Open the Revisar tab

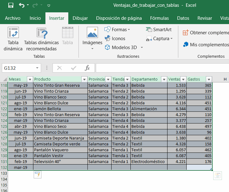pyautogui.click(x=205, y=18)
